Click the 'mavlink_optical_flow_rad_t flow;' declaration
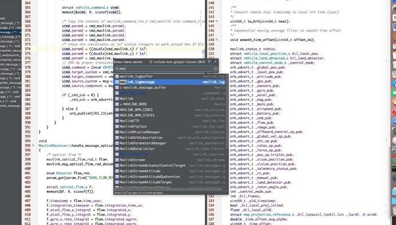Image resolution: width=396 pixels, height=225 pixels. click(x=77, y=159)
